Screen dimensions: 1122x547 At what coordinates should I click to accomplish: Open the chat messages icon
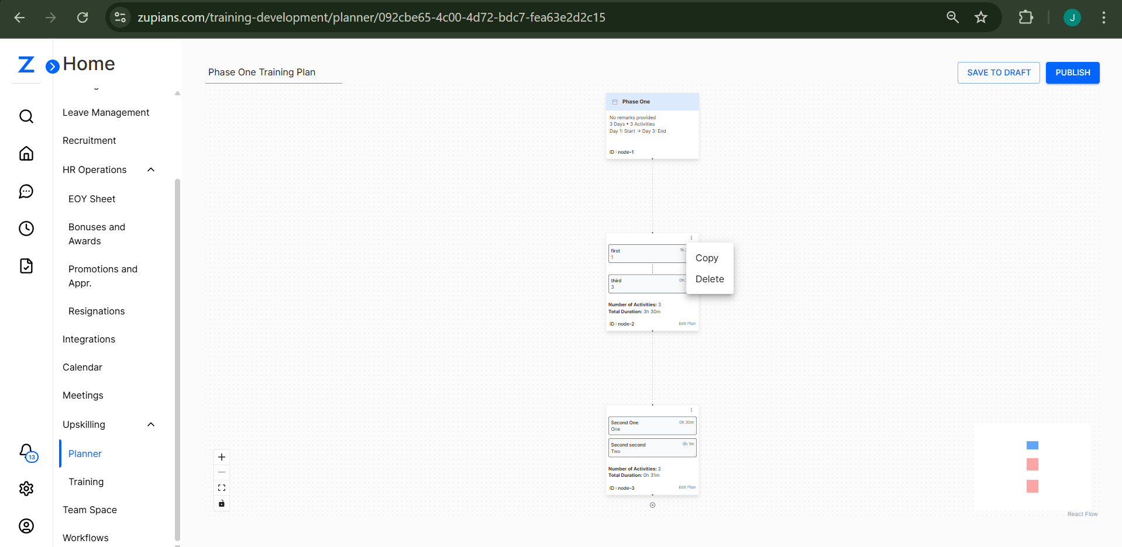click(26, 191)
